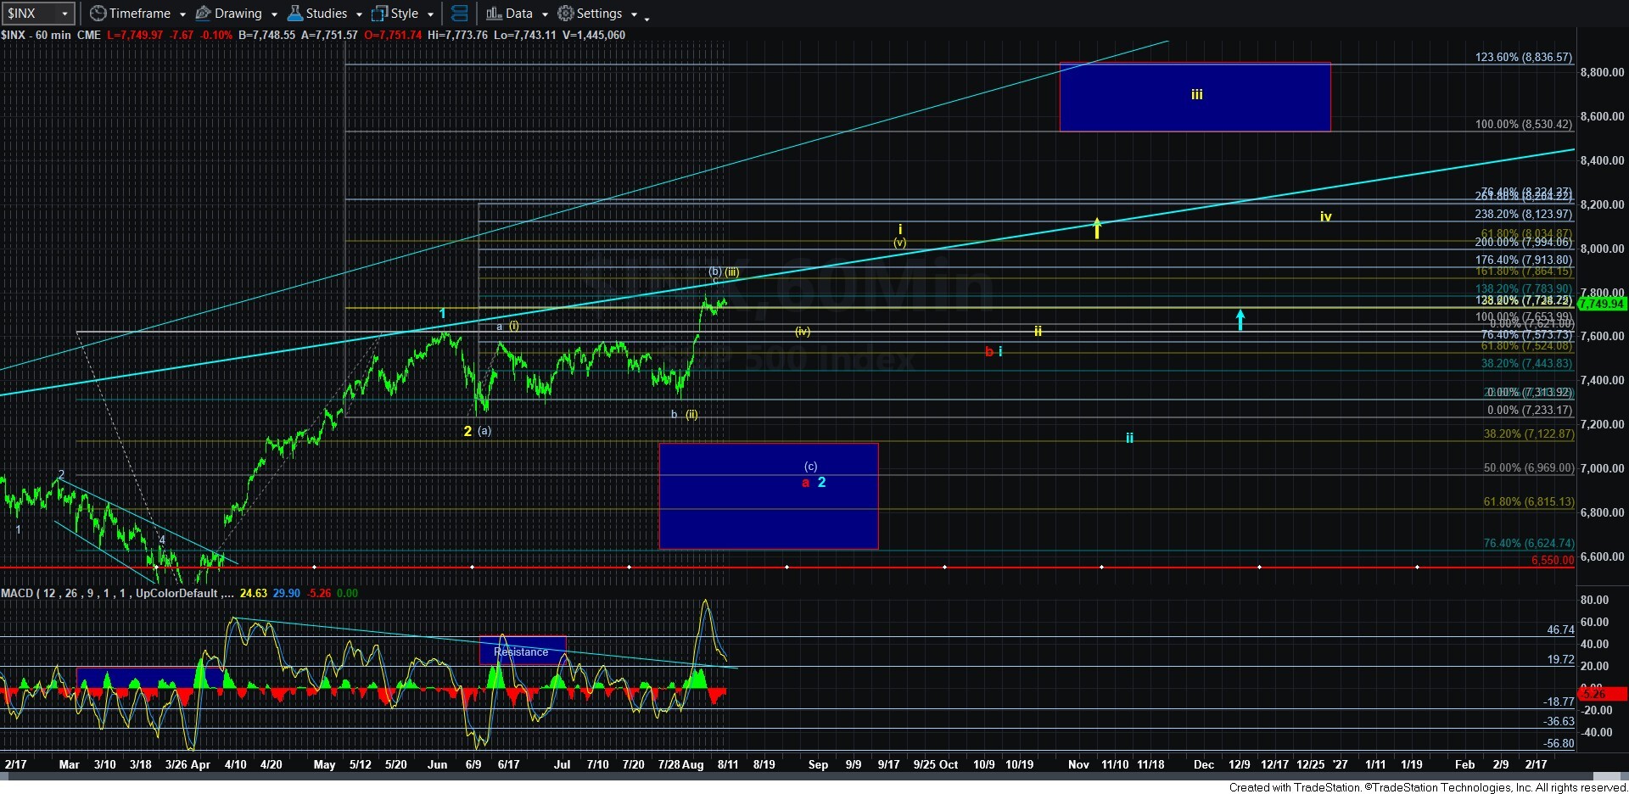1629x794 pixels.
Task: Click the (ii) wave label near July low
Action: point(692,415)
